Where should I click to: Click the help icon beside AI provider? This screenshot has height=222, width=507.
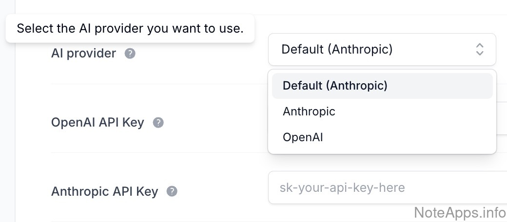[x=130, y=54]
